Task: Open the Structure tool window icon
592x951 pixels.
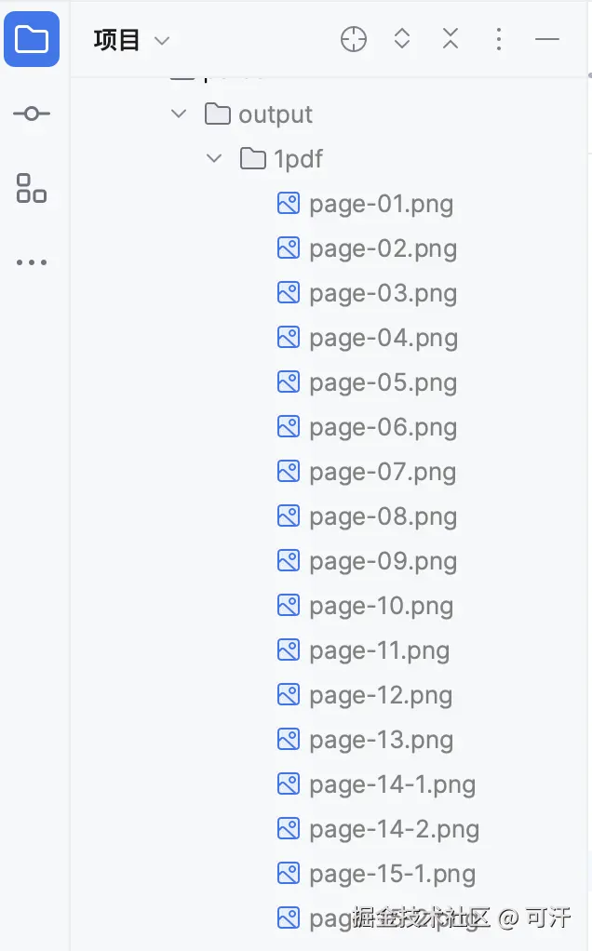Action: (x=32, y=188)
